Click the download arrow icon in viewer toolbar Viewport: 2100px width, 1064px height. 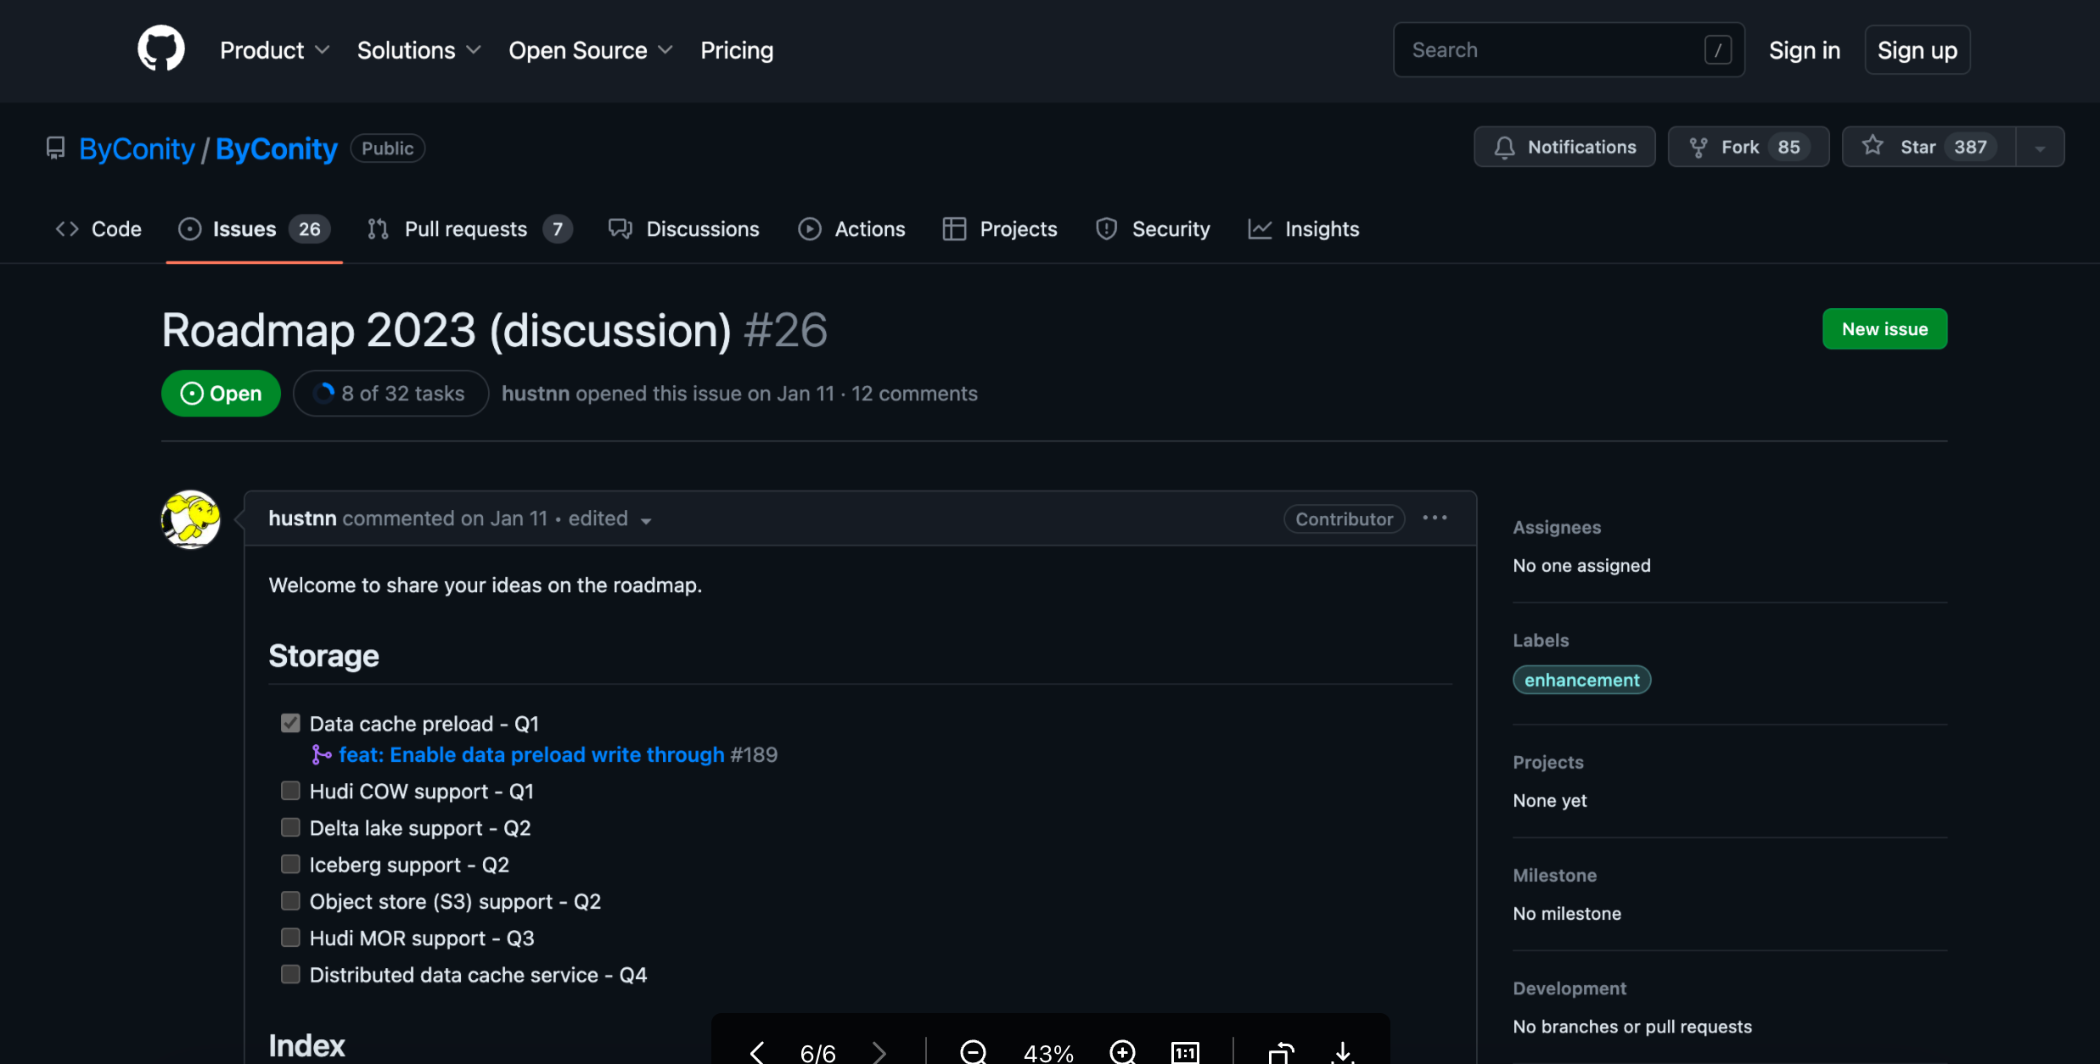tap(1343, 1052)
